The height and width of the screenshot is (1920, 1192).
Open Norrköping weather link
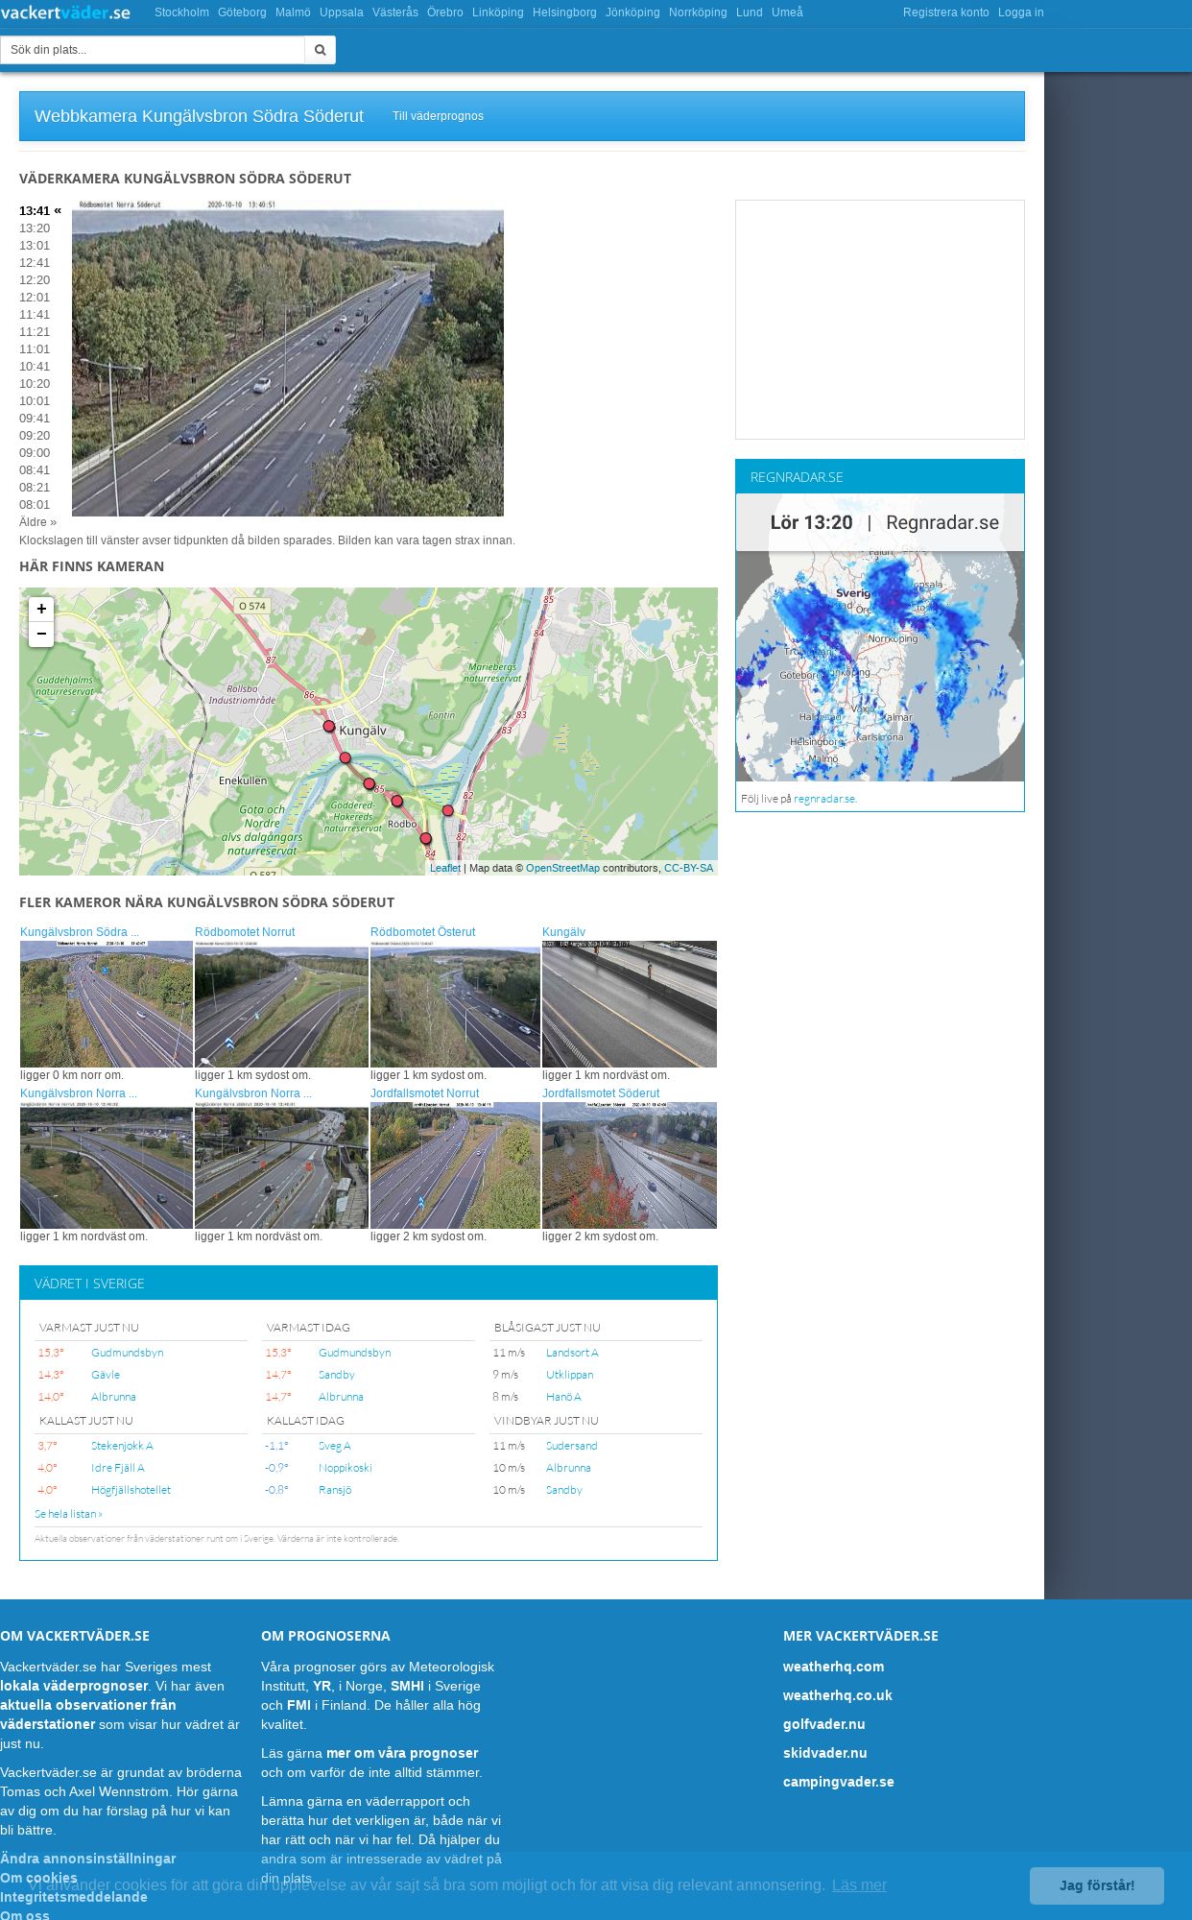(x=698, y=12)
